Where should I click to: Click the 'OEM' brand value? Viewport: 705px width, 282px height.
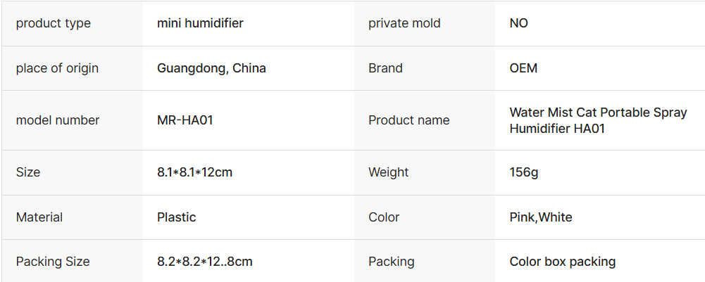point(523,68)
